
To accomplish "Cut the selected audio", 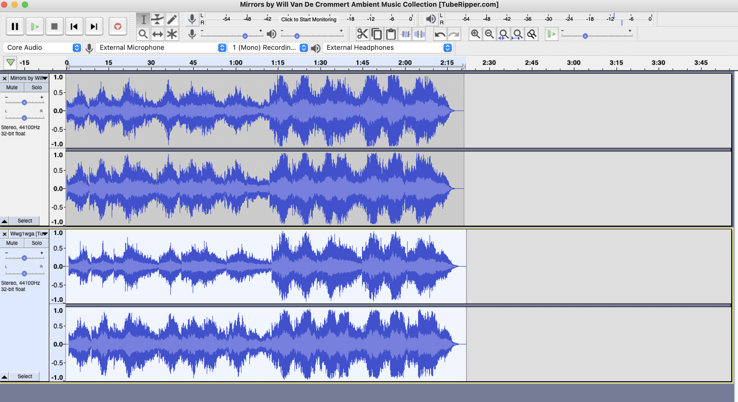I will 362,34.
